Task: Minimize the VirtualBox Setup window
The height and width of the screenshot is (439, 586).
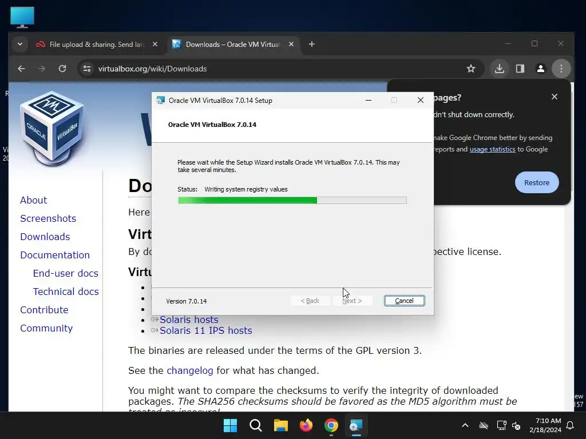Action: pos(369,100)
